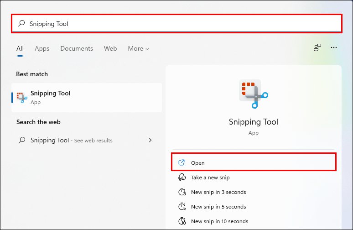Select the All tab
Image resolution: width=353 pixels, height=230 pixels.
(x=20, y=48)
